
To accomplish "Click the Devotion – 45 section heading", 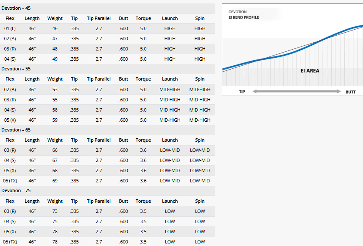I will [16, 8].
